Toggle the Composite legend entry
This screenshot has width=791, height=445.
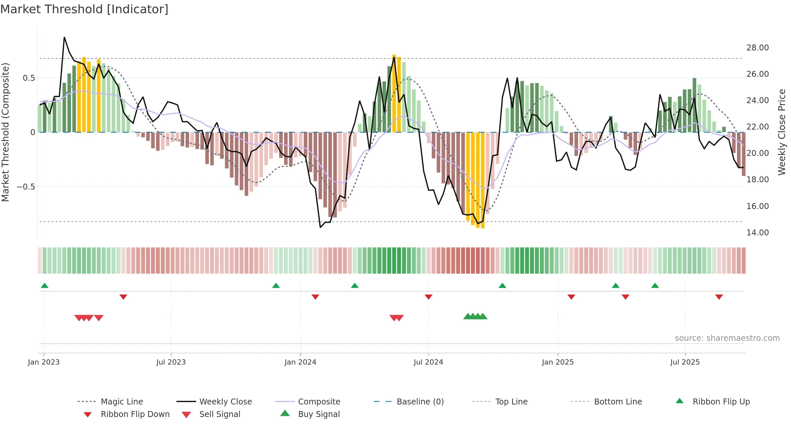click(x=308, y=401)
